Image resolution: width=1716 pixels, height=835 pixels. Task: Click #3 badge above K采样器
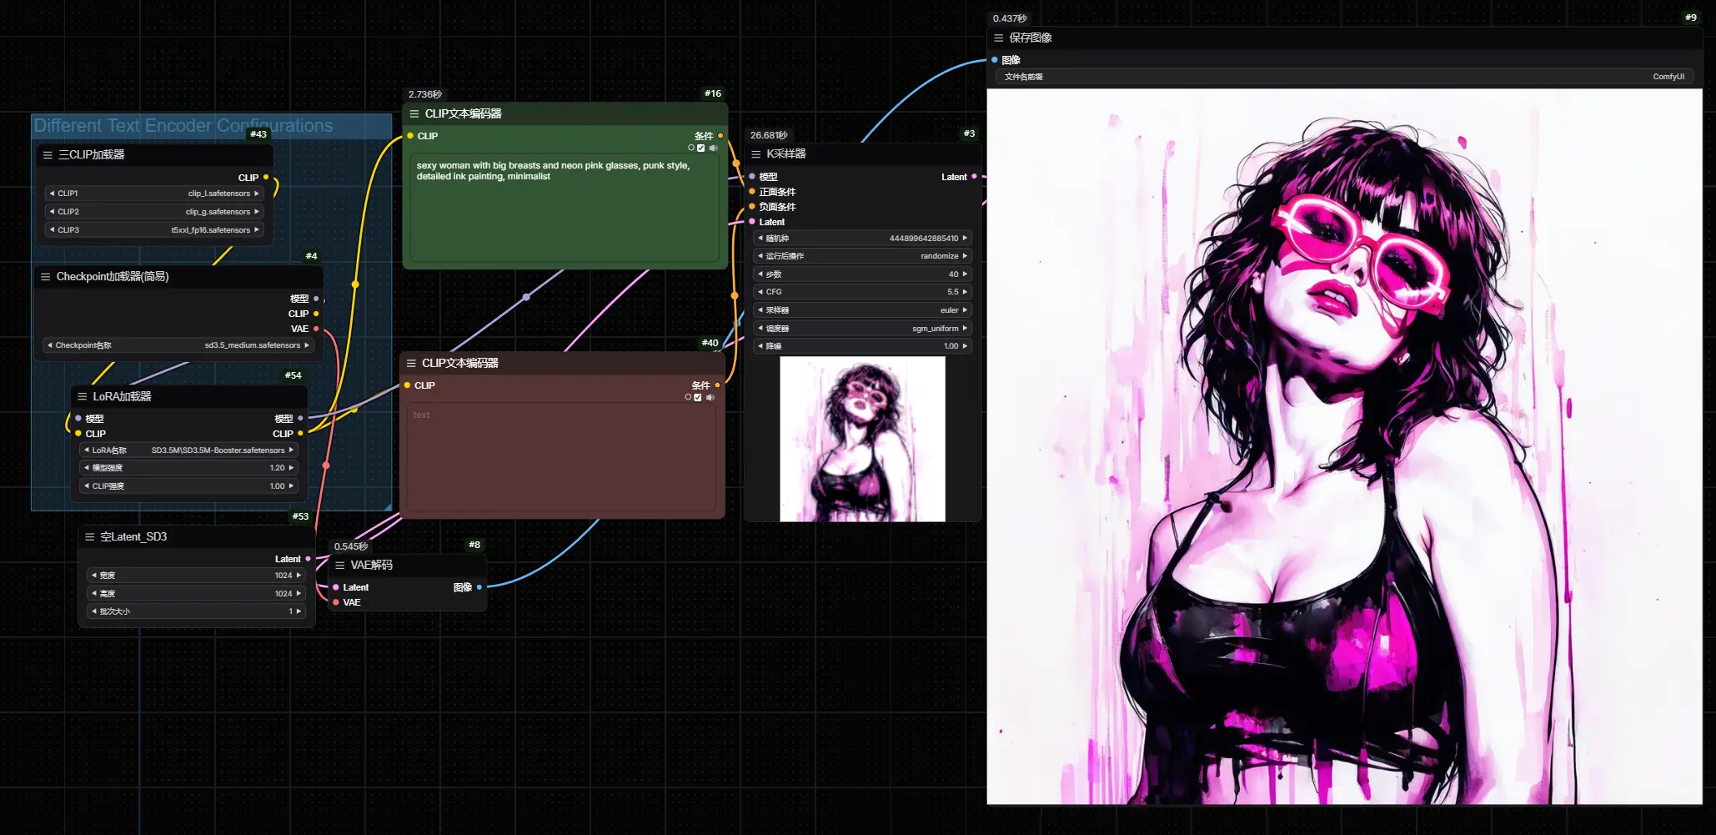[969, 133]
